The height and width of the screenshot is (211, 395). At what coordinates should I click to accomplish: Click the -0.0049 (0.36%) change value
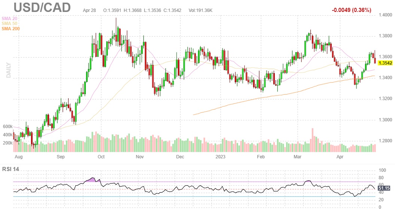(352, 10)
